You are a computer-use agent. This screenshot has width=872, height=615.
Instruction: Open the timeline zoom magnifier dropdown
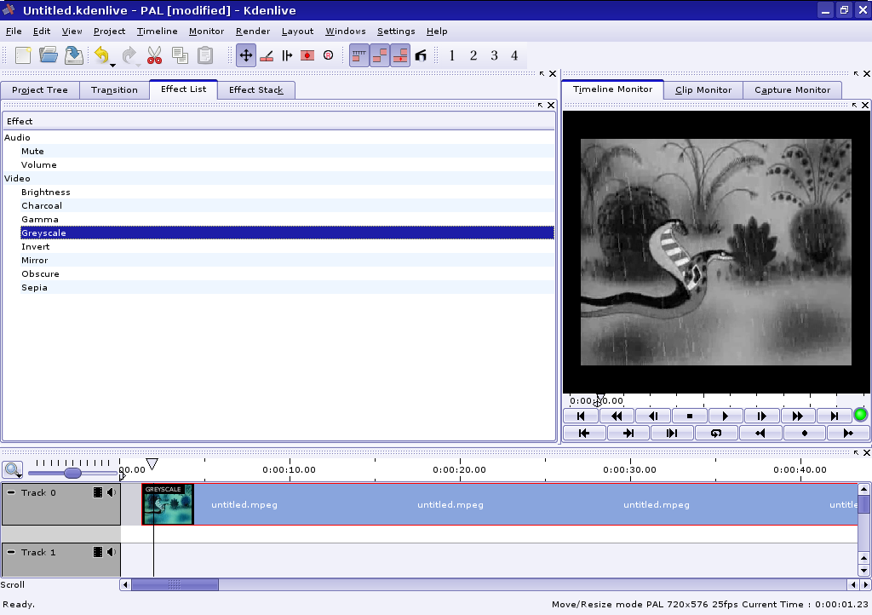coord(13,469)
